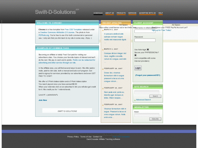Toggle the Use Auto-login checkbox

[x=148, y=49]
